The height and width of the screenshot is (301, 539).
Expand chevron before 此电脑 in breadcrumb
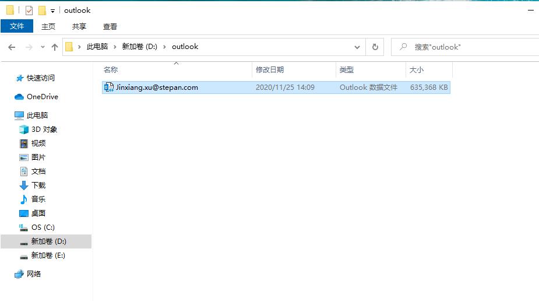pos(79,47)
